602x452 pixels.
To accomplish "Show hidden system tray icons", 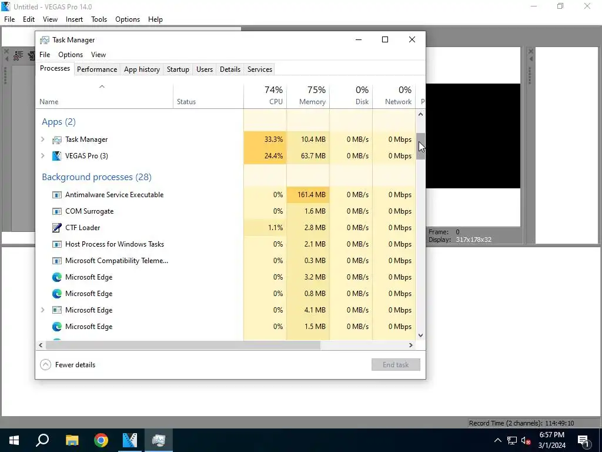I will pos(497,440).
